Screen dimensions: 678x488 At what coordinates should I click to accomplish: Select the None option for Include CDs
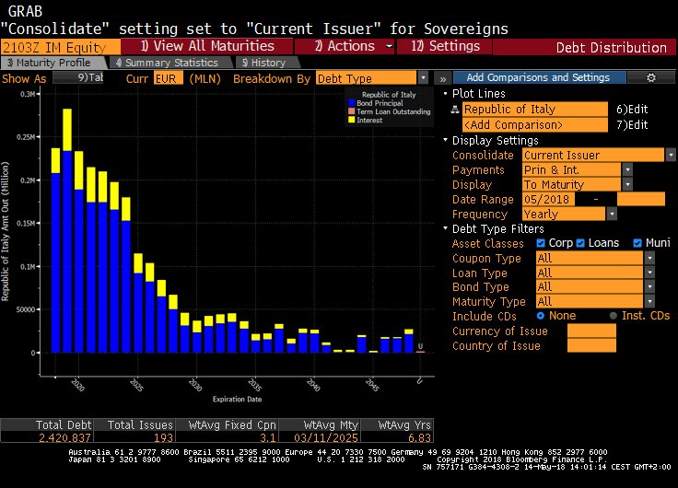(540, 316)
